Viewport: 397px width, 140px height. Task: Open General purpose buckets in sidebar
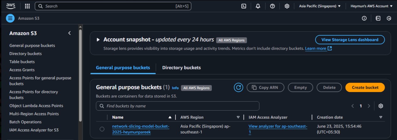coord(32,45)
